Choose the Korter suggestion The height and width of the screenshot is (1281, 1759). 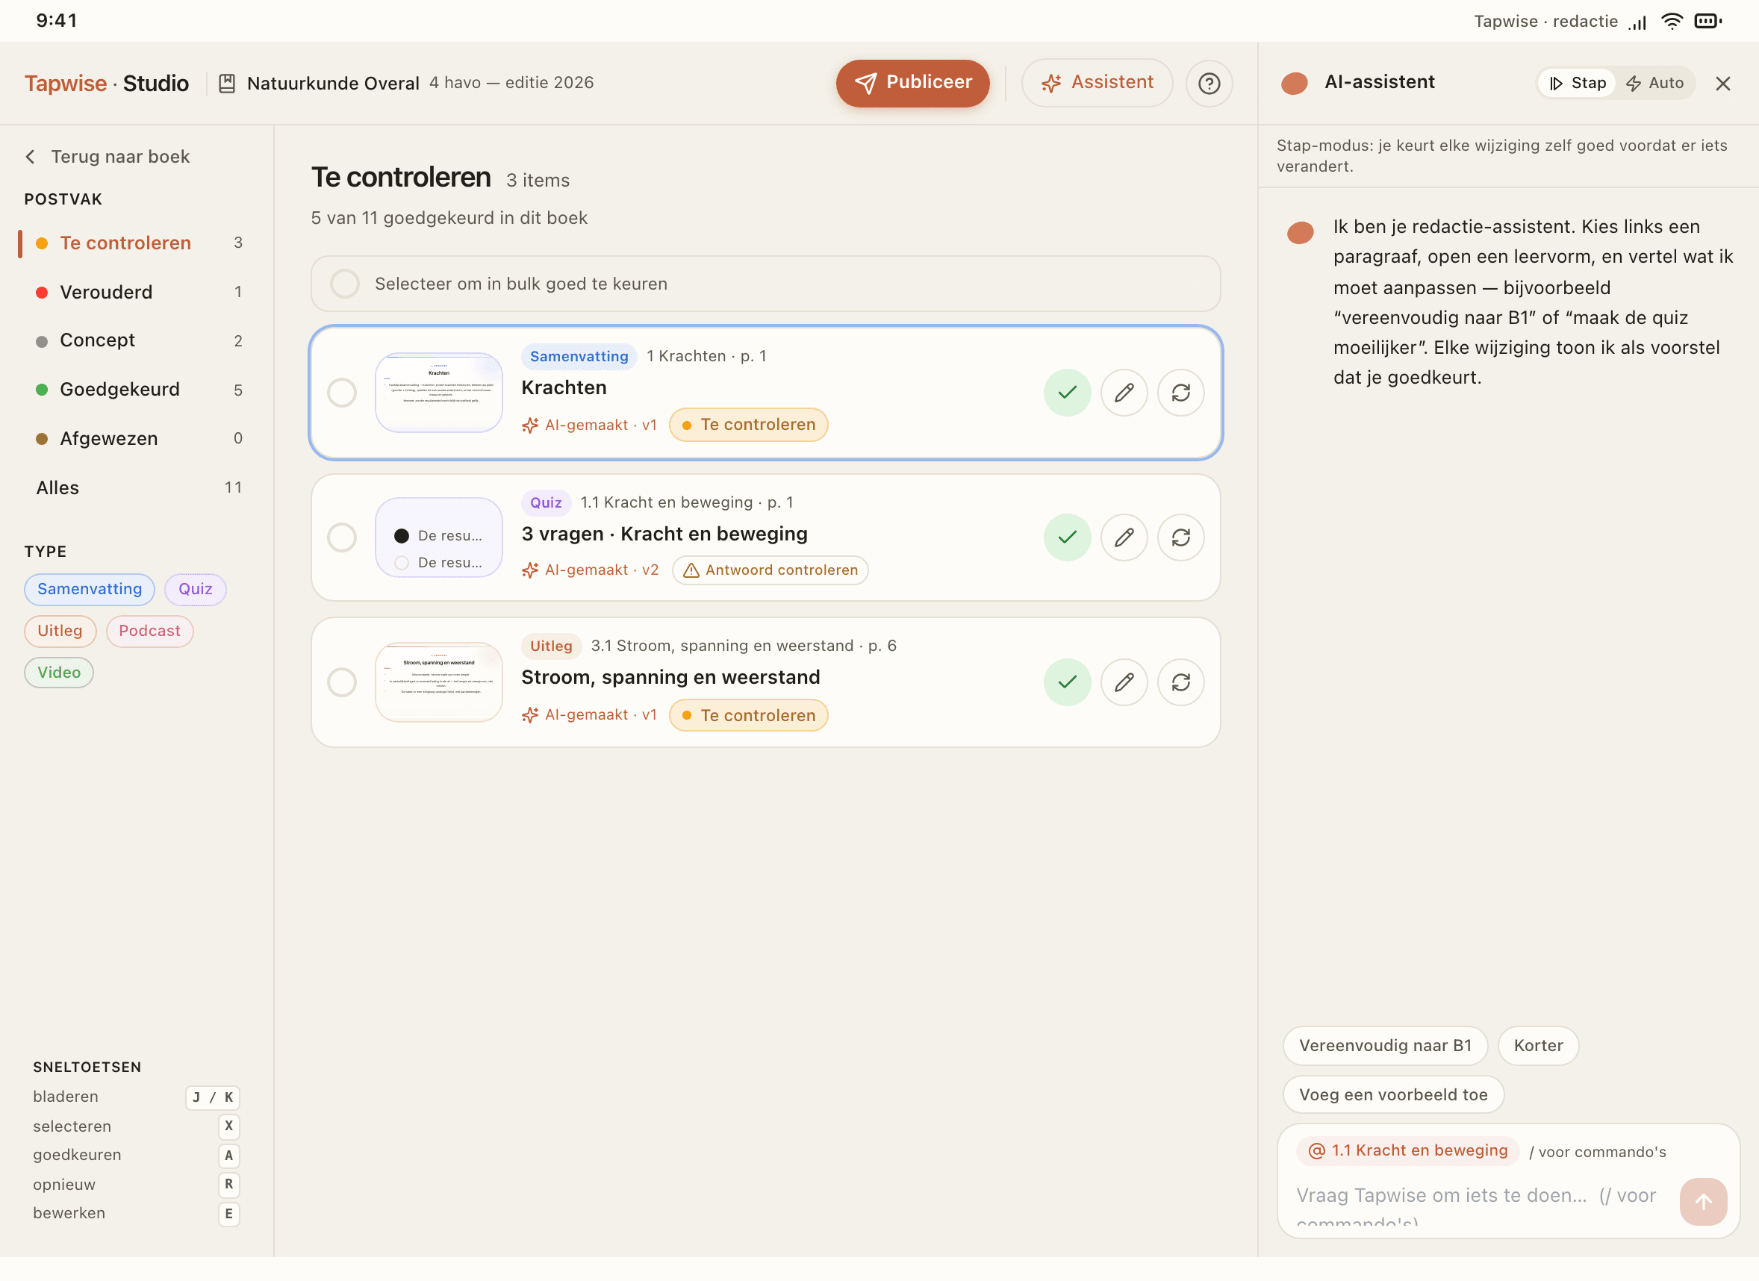1538,1045
